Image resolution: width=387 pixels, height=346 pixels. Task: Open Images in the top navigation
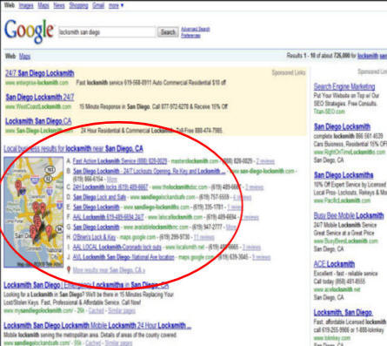pos(26,5)
